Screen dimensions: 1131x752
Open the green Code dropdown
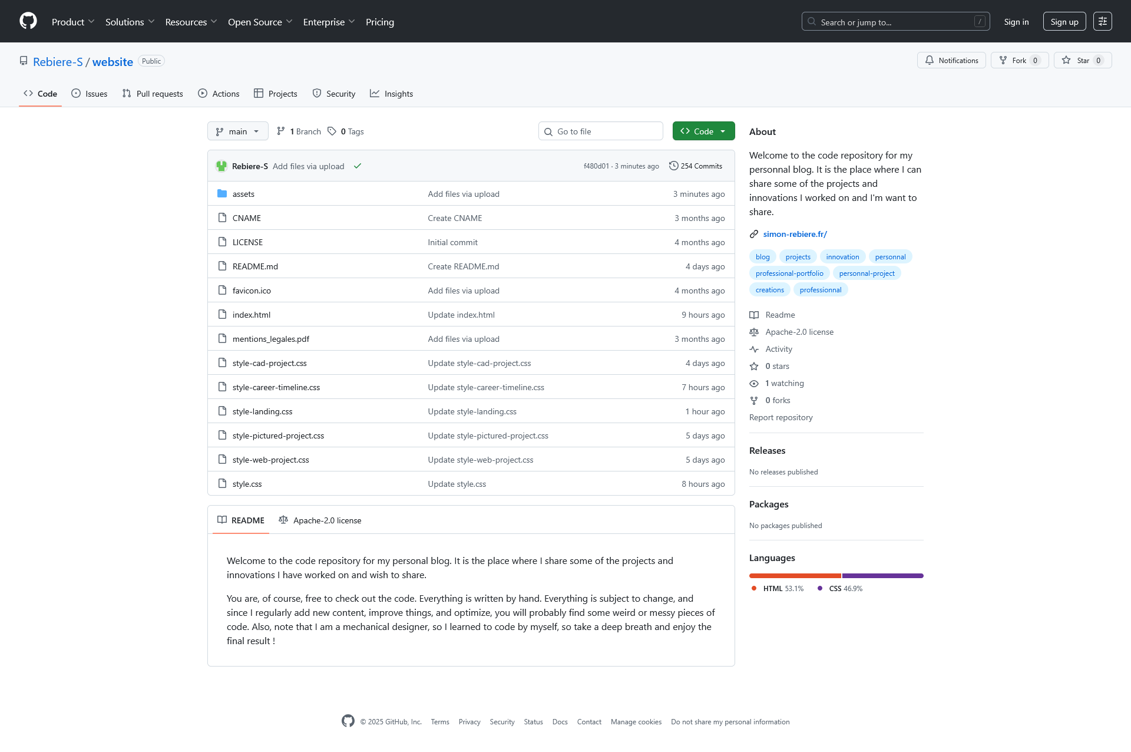[703, 131]
